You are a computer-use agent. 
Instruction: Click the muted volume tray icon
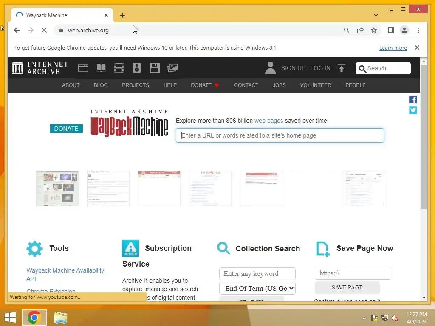395,318
